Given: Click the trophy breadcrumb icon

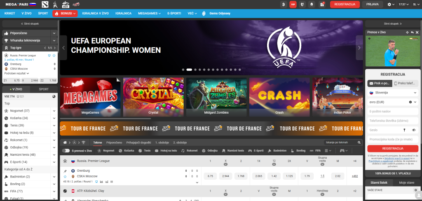Looking at the screenshot, I should (83, 143).
